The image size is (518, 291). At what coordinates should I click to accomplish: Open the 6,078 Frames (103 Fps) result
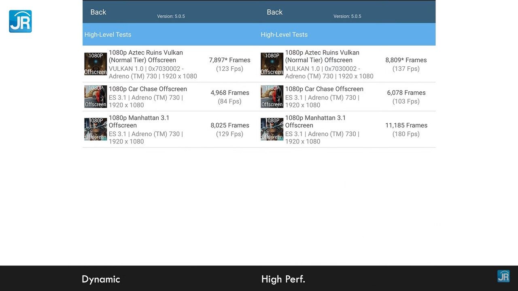pyautogui.click(x=406, y=97)
